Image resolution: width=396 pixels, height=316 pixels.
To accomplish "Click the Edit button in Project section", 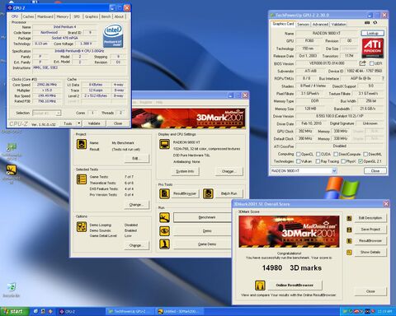I will tap(137, 158).
